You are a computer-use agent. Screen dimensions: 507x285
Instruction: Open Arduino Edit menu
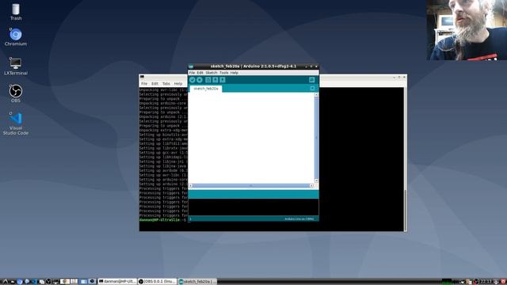pyautogui.click(x=200, y=73)
